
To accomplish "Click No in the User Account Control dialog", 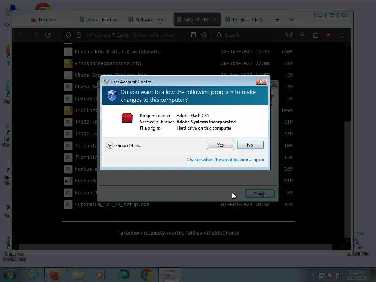I will [x=250, y=145].
